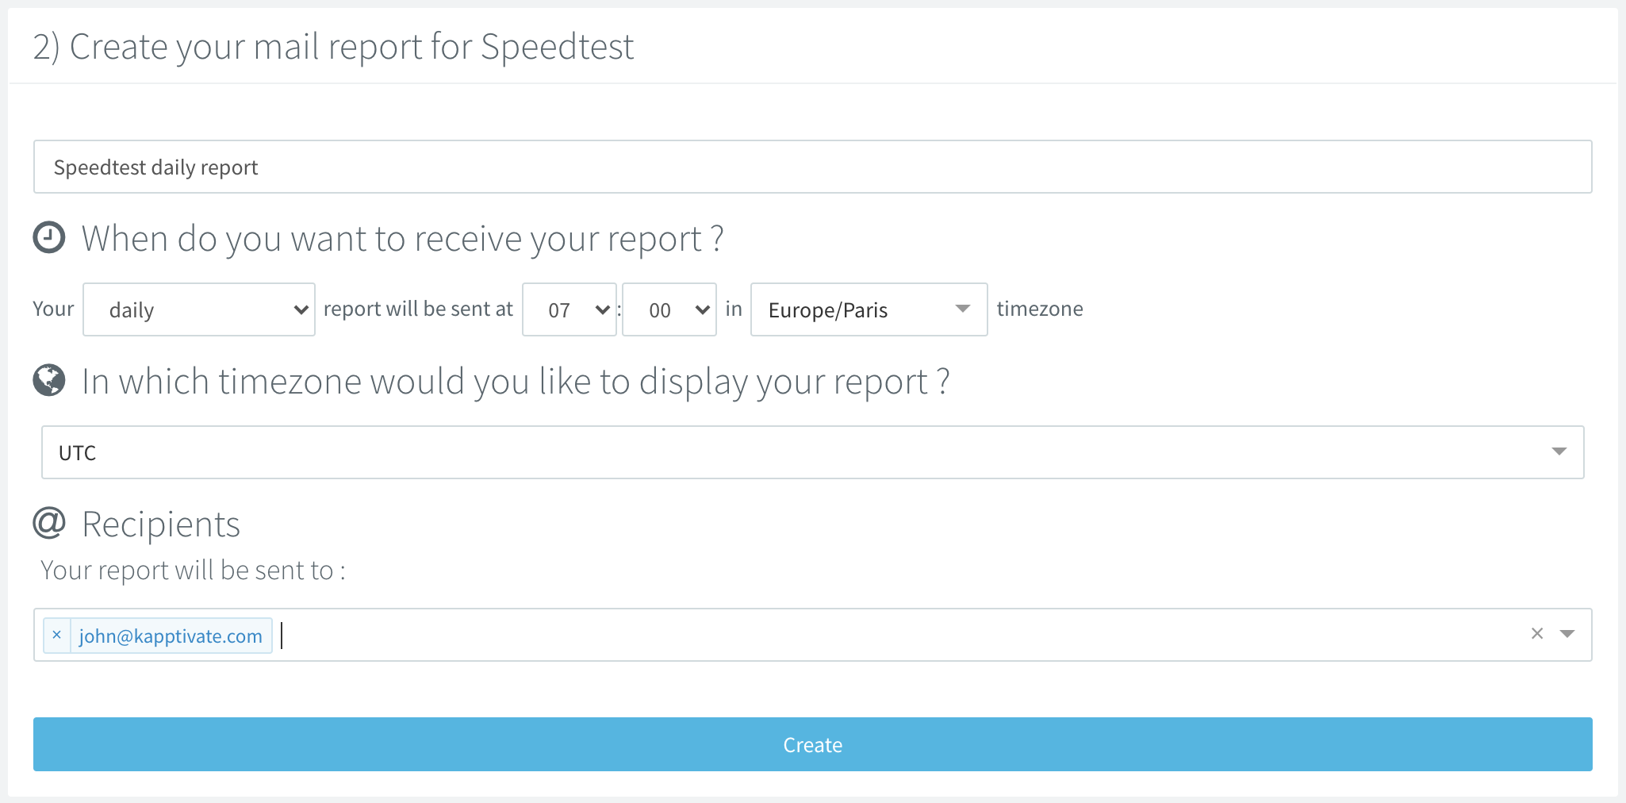Click the Recipients heading text

(x=161, y=524)
